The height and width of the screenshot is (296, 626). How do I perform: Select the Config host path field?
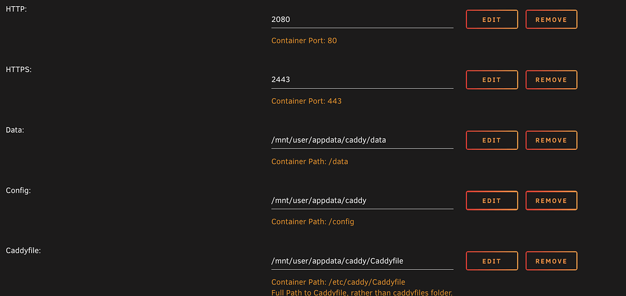tap(362, 201)
